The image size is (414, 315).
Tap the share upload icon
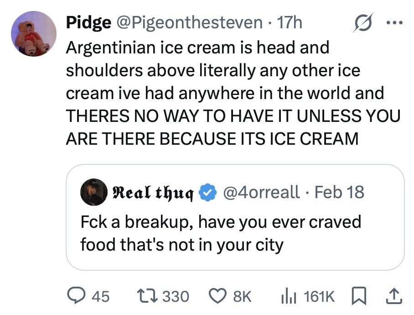coord(394,296)
